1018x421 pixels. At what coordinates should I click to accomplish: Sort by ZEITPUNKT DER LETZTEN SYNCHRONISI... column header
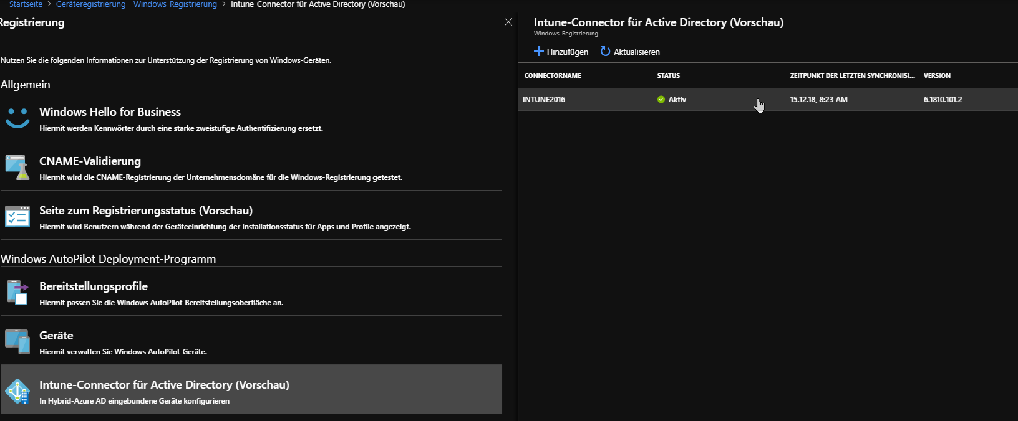coord(853,75)
